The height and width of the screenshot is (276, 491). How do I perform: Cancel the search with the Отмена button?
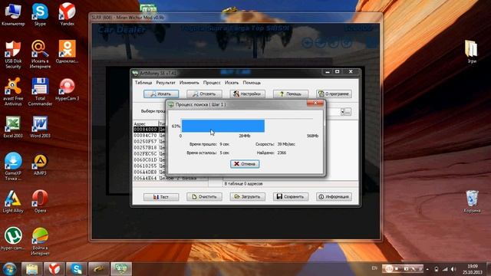(x=245, y=164)
